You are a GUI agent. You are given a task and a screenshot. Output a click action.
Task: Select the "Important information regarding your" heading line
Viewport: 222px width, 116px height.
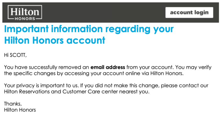coord(89,29)
